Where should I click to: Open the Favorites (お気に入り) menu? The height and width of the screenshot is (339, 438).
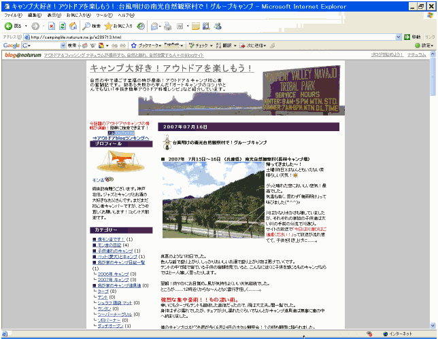[78, 16]
